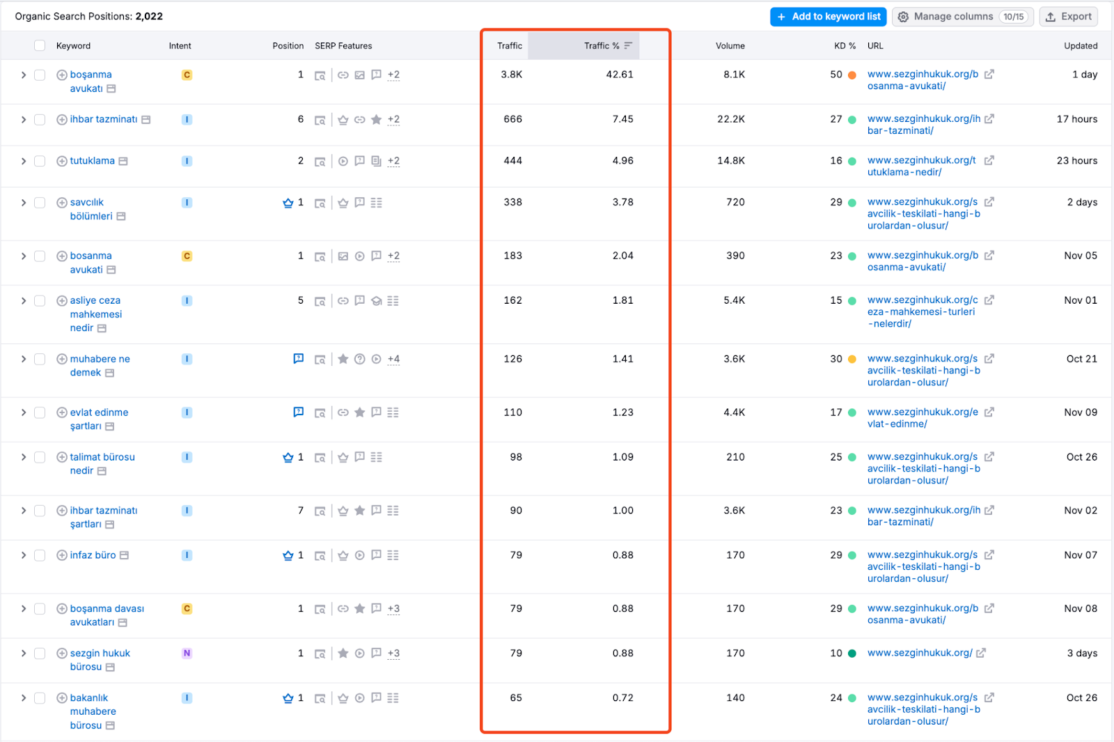Click sort icon beside Traffic % header

tap(628, 45)
